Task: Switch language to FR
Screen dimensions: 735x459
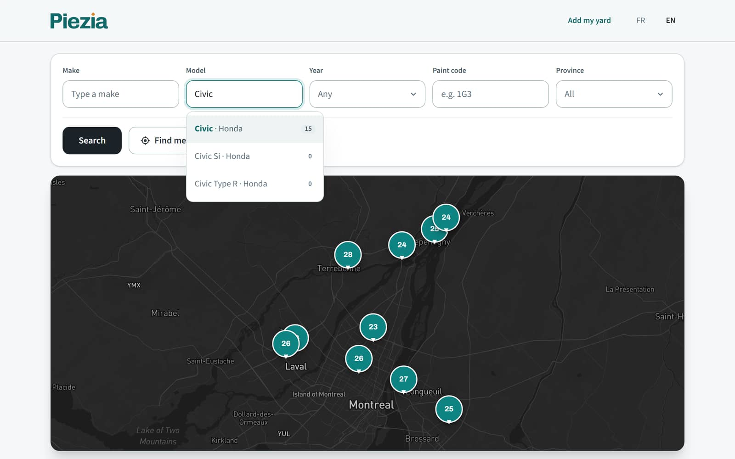Action: pos(640,20)
